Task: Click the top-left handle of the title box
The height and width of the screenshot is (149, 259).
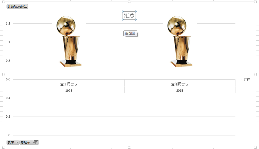Action: pyautogui.click(x=123, y=12)
